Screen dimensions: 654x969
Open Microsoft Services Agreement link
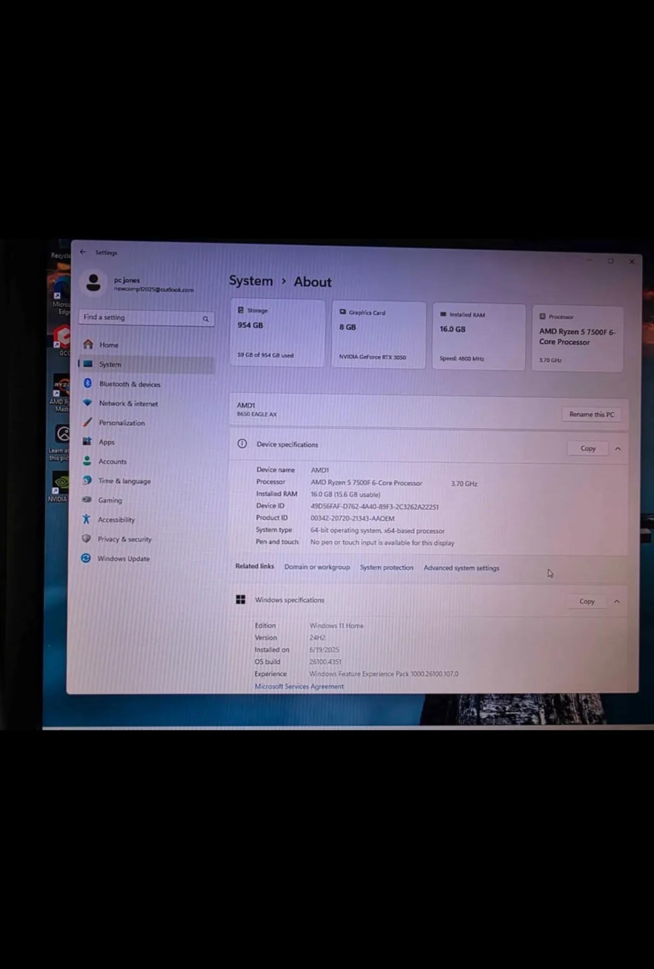(x=299, y=686)
